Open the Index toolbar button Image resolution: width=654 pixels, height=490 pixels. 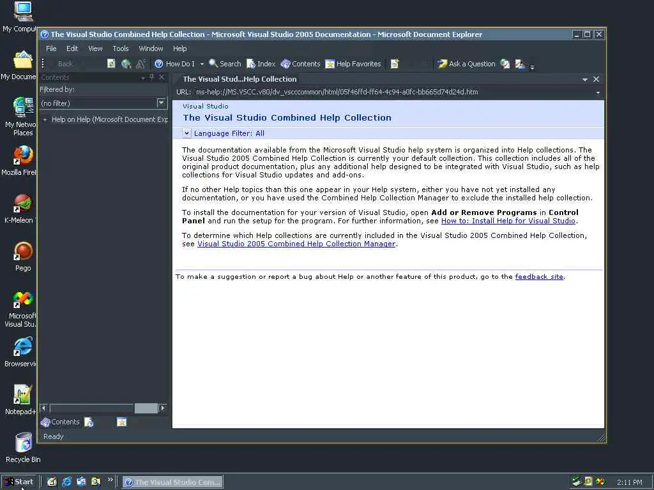(261, 64)
